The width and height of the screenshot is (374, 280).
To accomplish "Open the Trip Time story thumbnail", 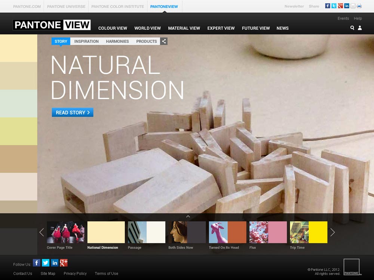I will click(x=309, y=232).
